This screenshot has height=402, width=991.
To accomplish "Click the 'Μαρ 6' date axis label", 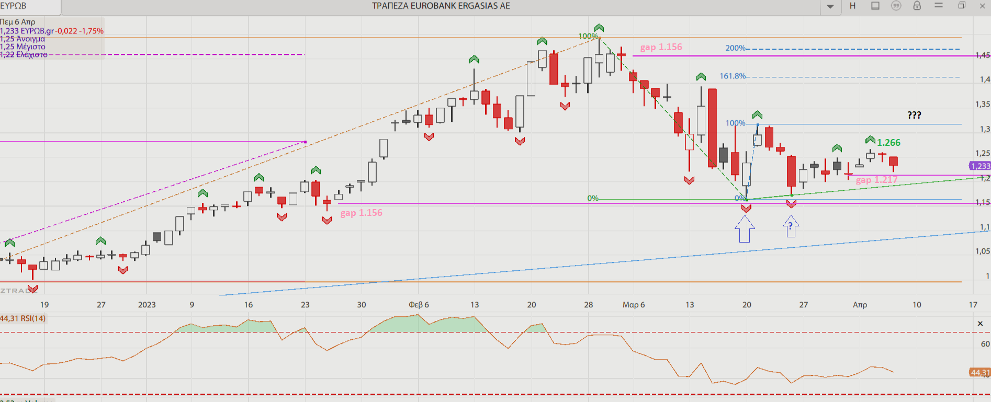I will click(634, 305).
